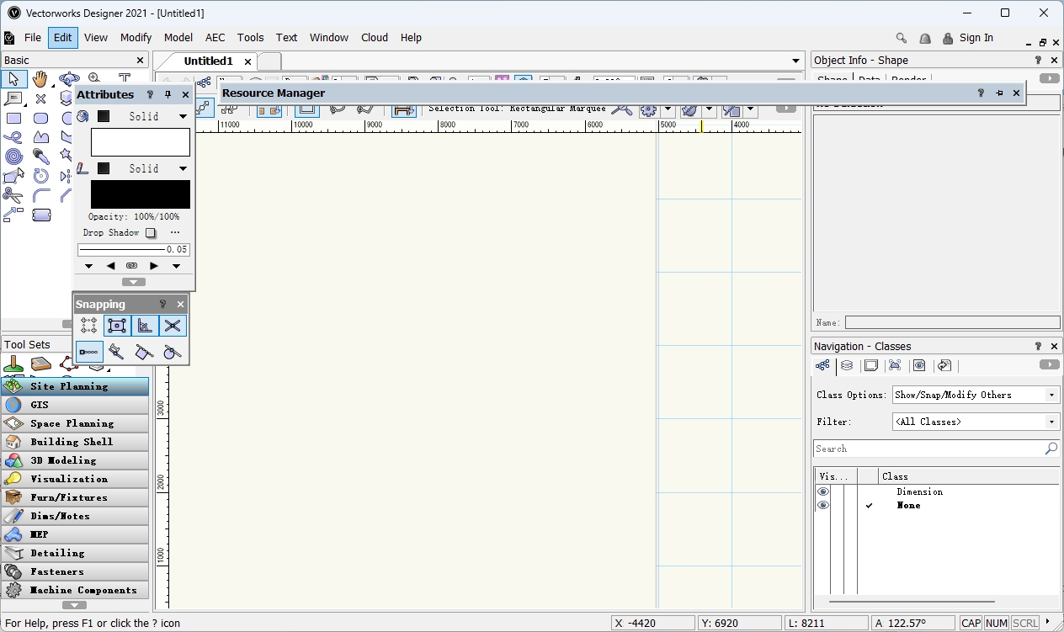Enable the Drop Shadow checkbox
Screen dimensions: 1064x632
pyautogui.click(x=151, y=233)
